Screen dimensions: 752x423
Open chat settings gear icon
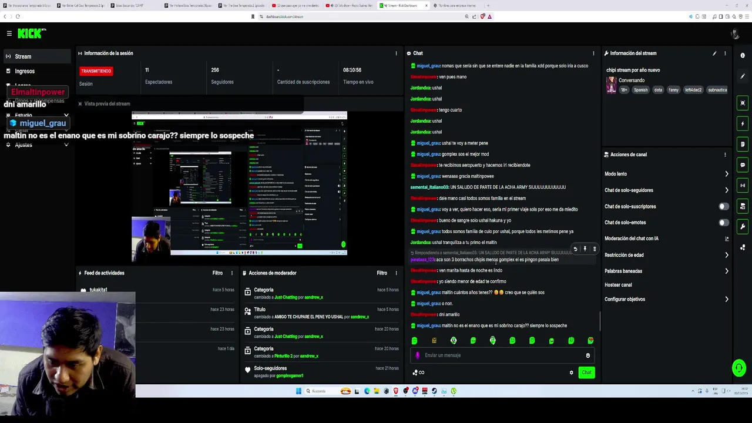pyautogui.click(x=571, y=372)
